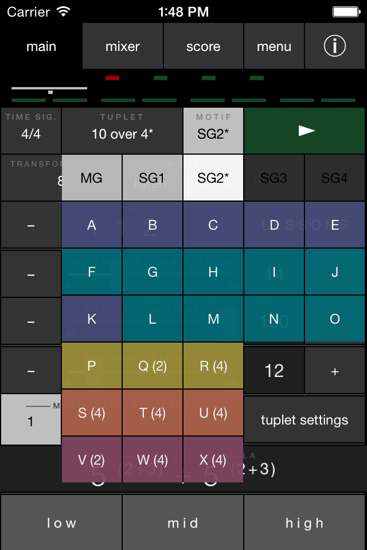367x550 pixels.
Task: Select motif A from the picker
Action: (91, 226)
